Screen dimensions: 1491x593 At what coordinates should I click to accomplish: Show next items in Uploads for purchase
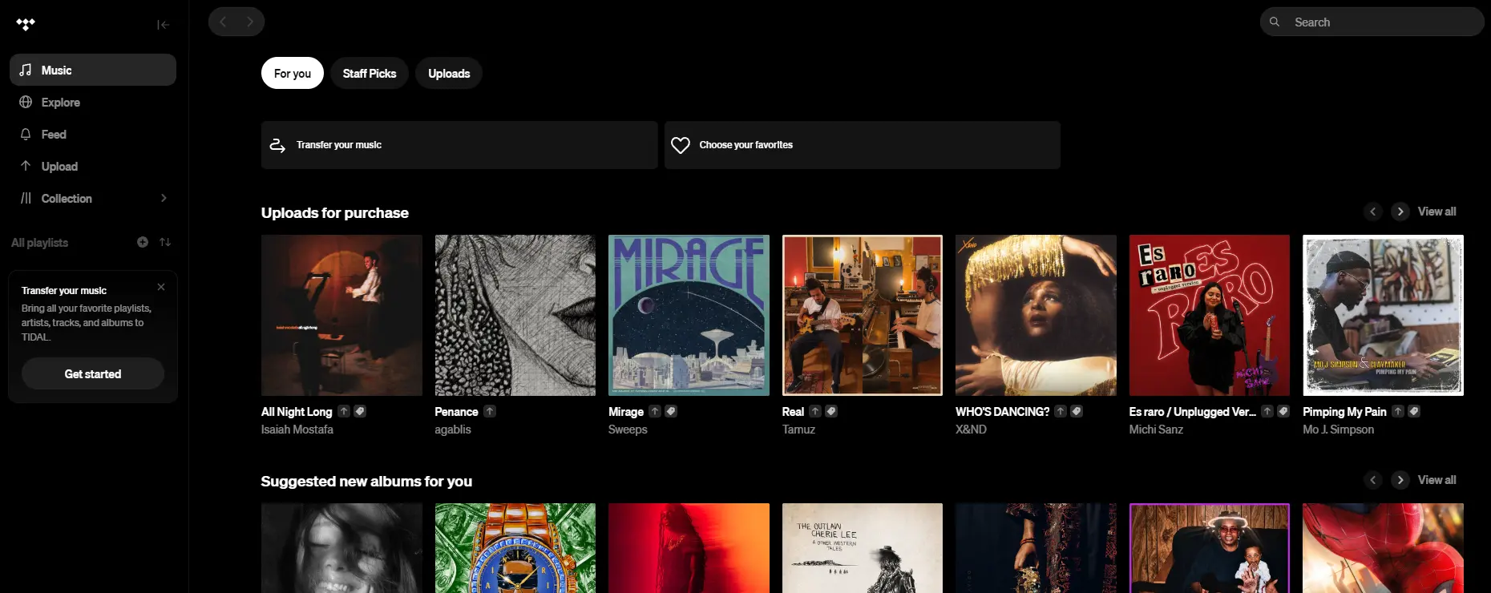point(1400,212)
